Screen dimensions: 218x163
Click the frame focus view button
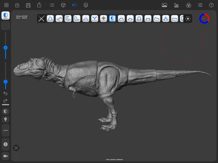click(16, 148)
